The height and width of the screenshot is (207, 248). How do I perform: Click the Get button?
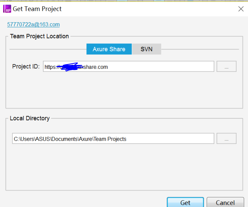(x=185, y=202)
